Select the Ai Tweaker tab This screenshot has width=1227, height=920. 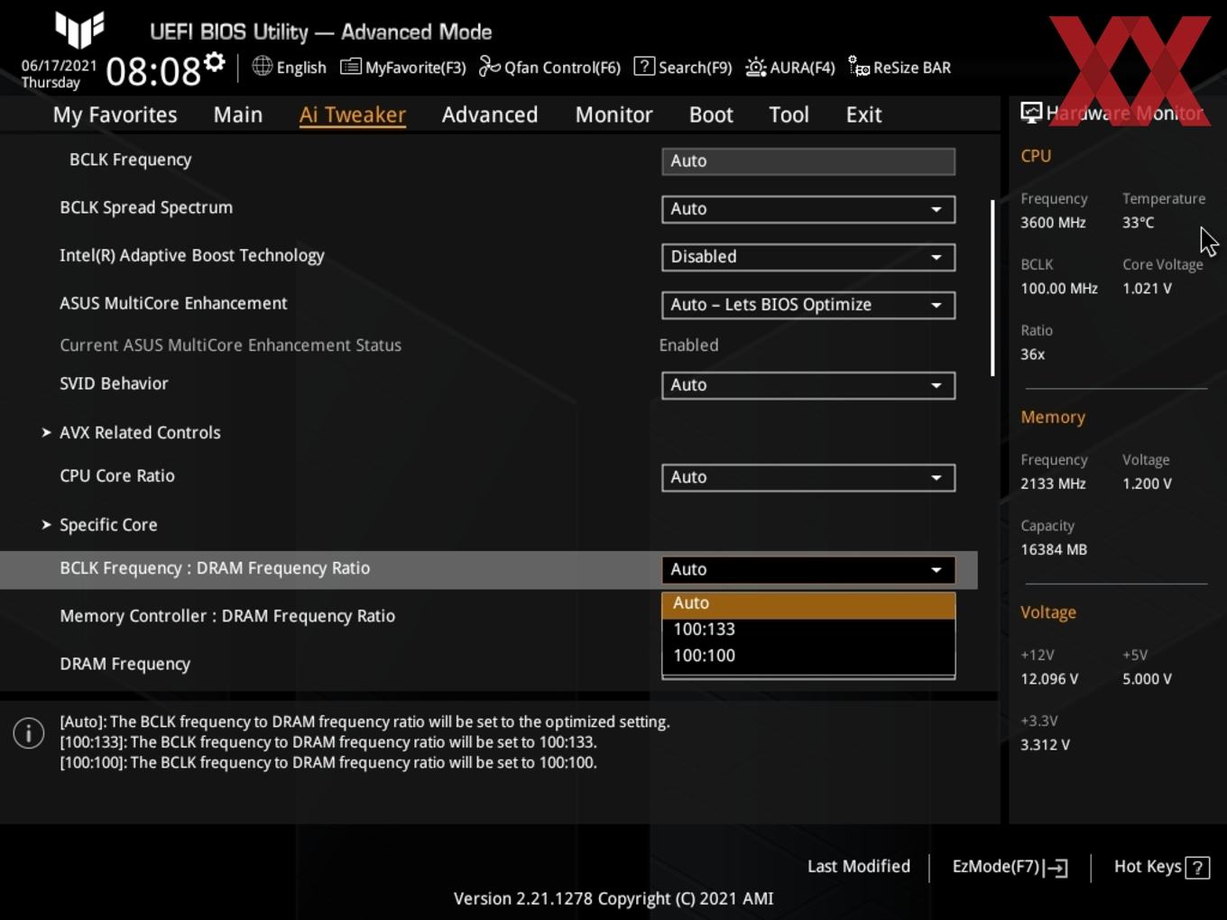pos(353,115)
